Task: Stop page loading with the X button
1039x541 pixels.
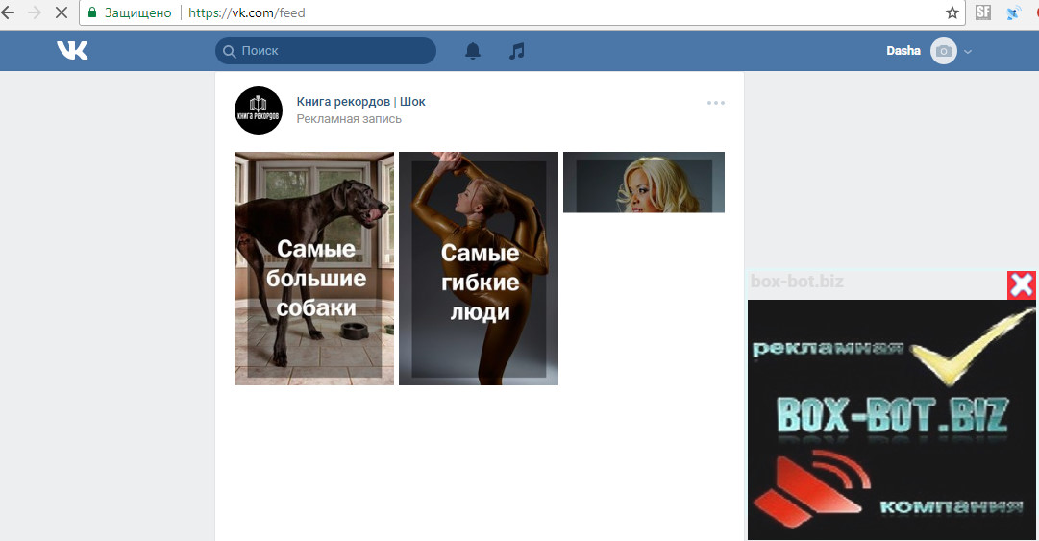Action: [61, 13]
